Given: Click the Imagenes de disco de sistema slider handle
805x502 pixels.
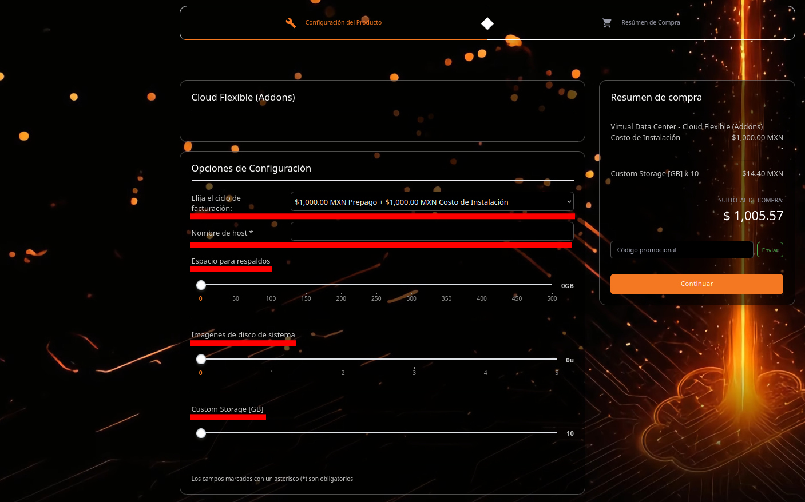Looking at the screenshot, I should 201,359.
